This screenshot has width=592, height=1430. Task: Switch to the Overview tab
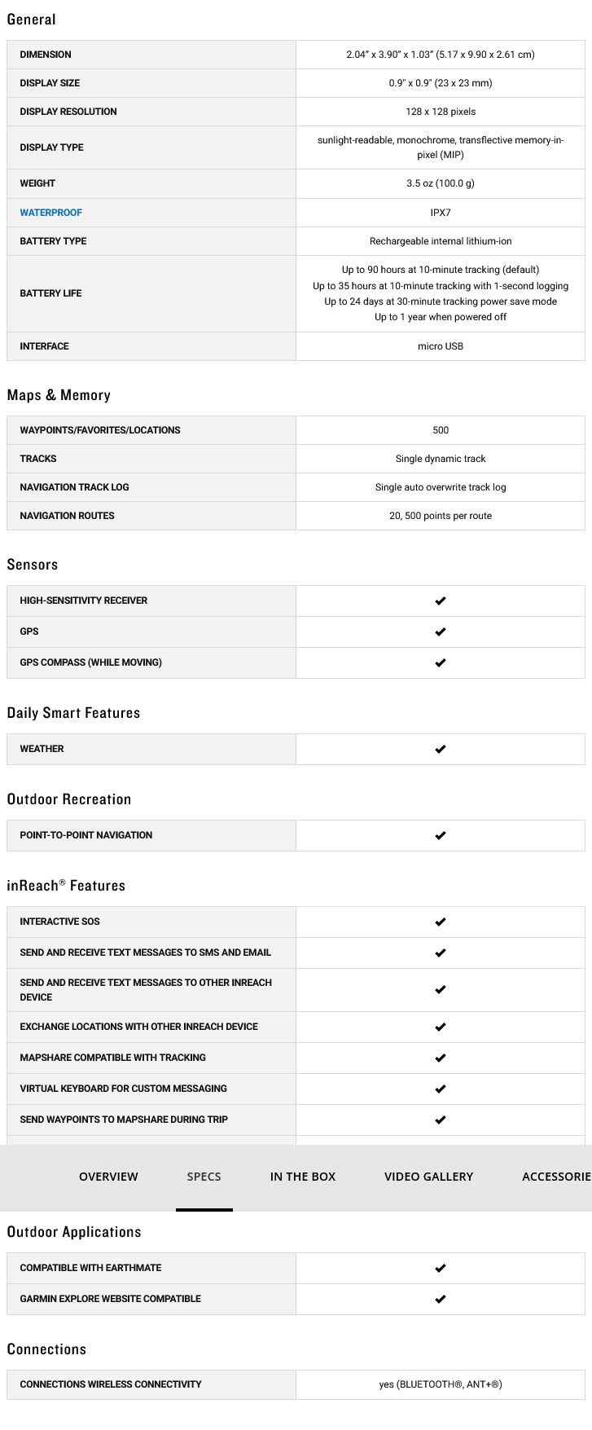coord(108,1177)
